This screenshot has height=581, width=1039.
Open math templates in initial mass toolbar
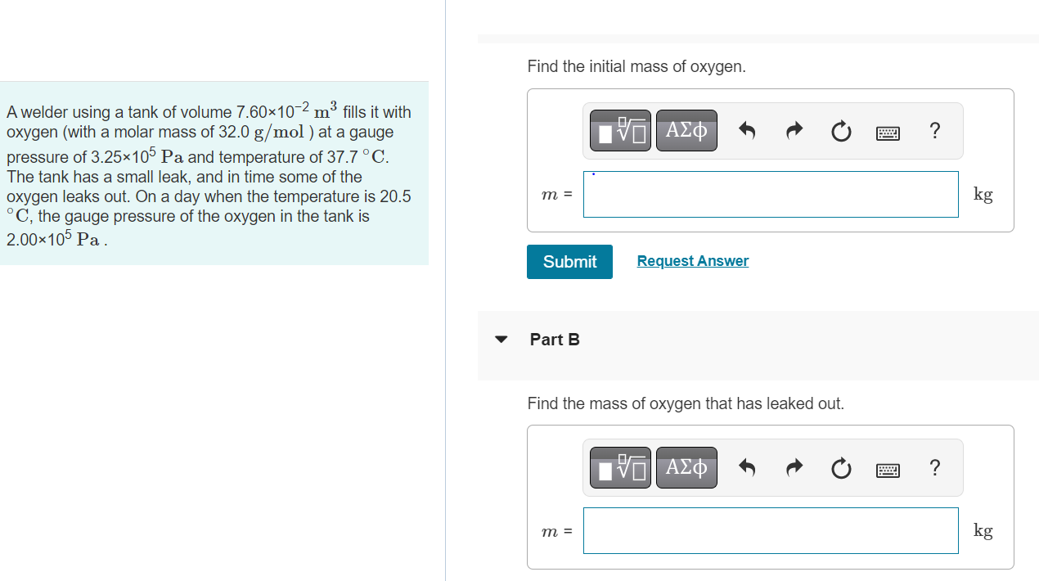pos(621,131)
